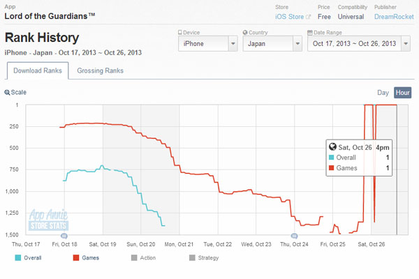Switch to the Grossing Ranks tab
Screen dimensions: 419x279
(x=100, y=70)
